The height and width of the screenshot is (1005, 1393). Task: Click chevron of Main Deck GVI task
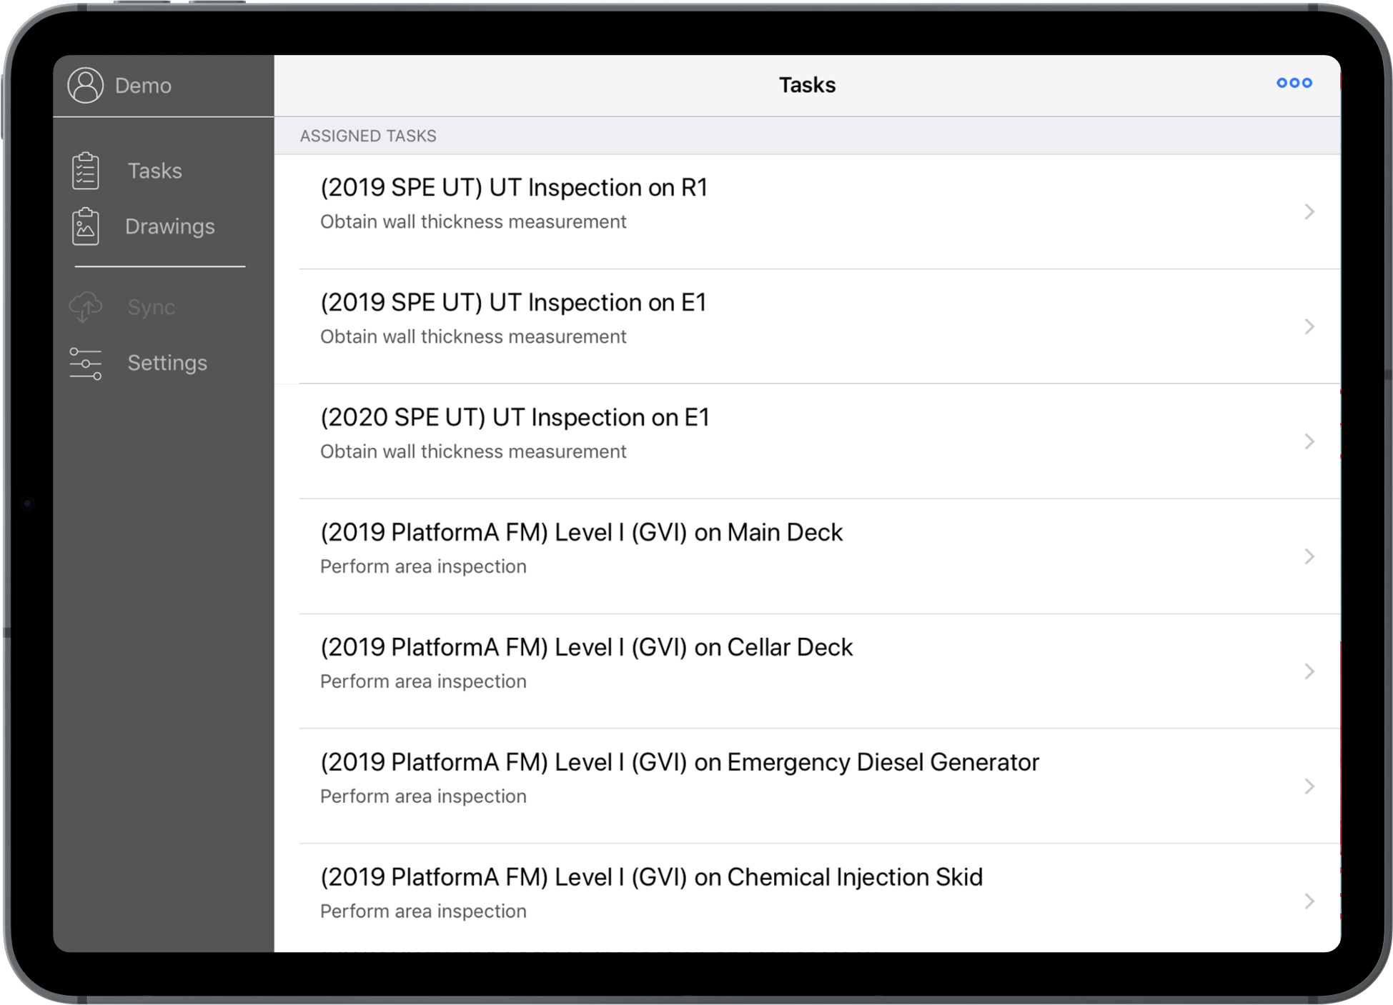click(x=1309, y=556)
